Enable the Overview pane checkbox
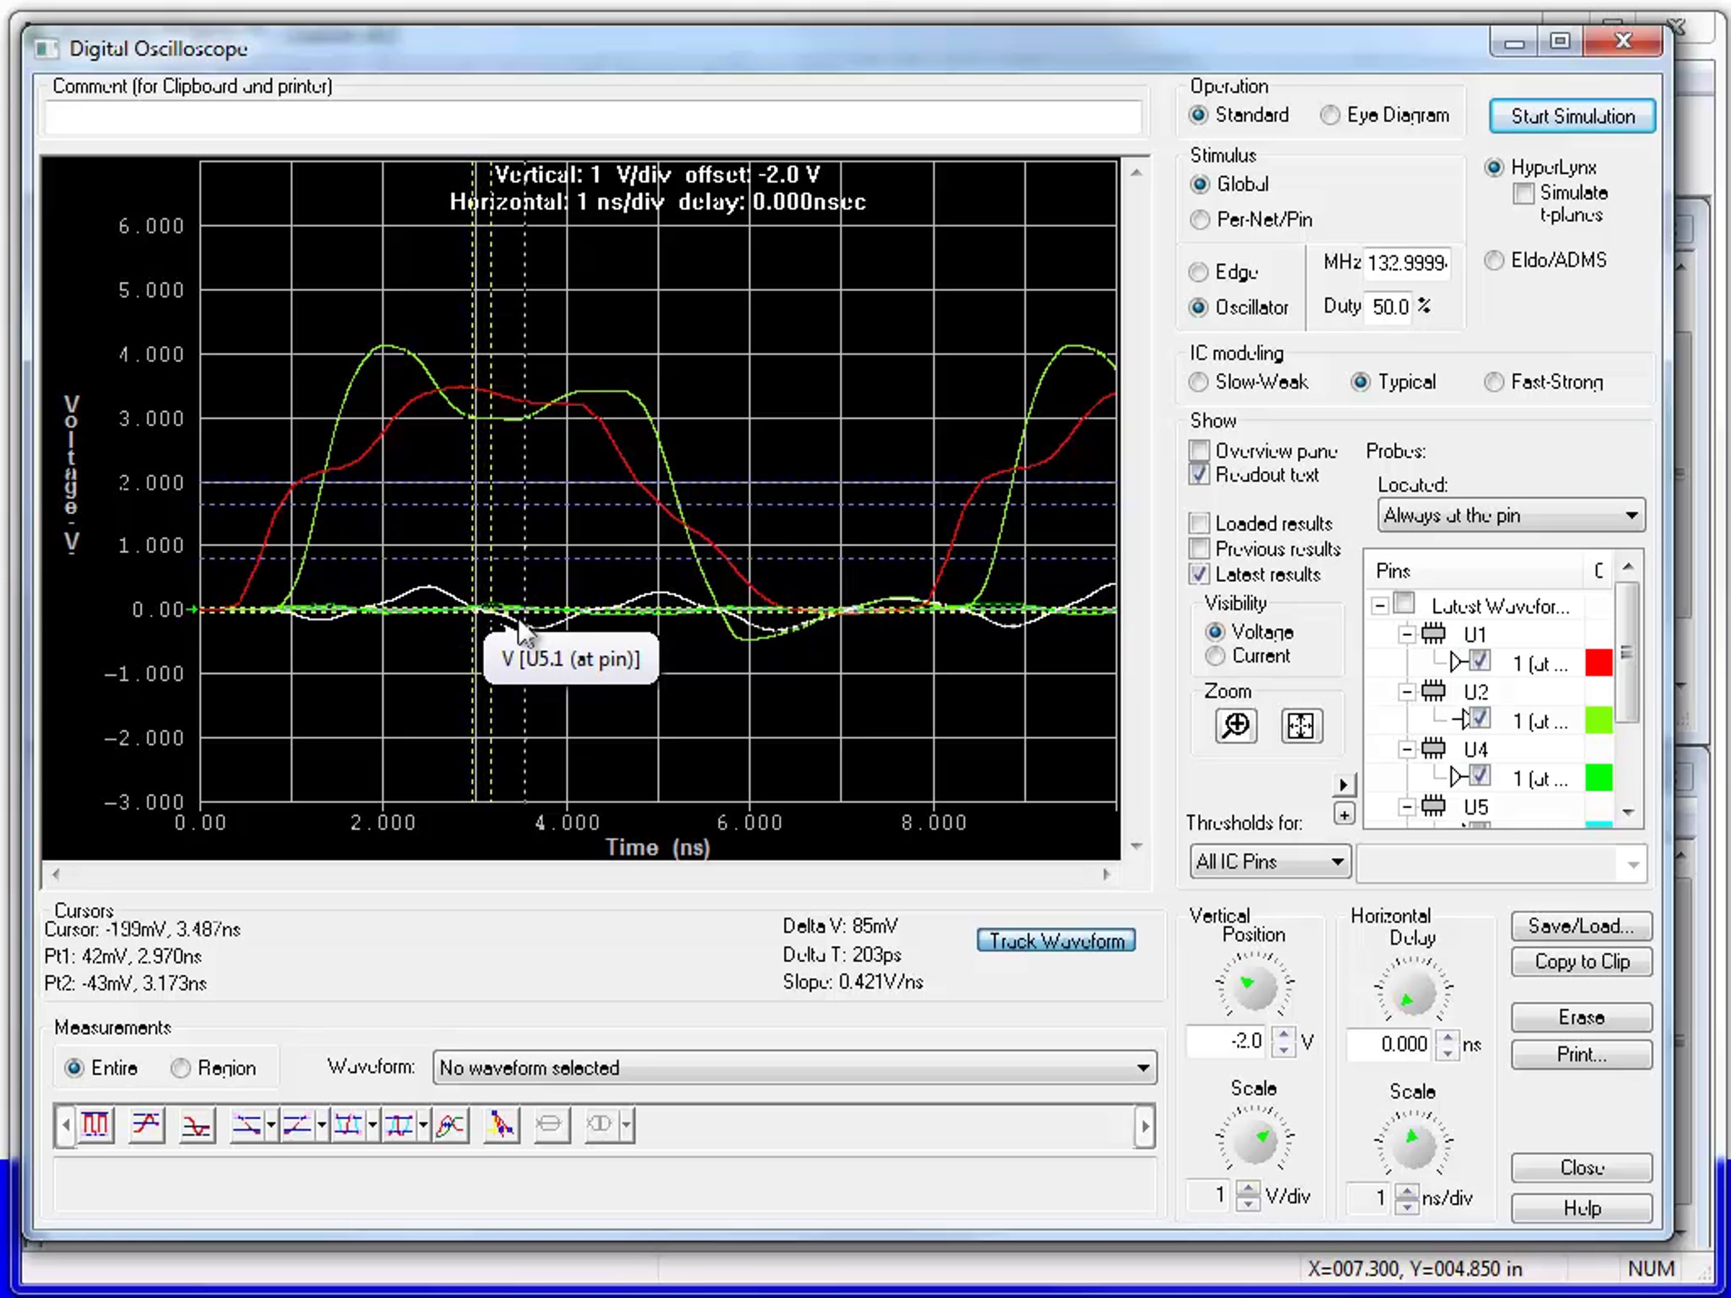 pyautogui.click(x=1199, y=451)
